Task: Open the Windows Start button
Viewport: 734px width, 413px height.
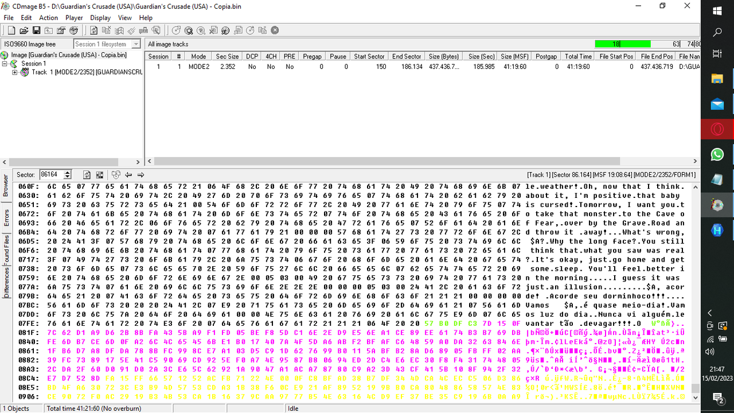Action: pos(717,11)
